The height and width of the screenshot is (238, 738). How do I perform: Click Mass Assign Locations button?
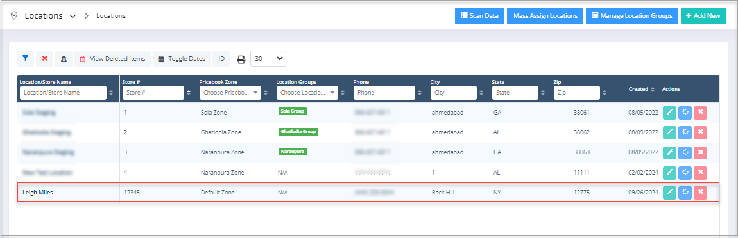(545, 15)
